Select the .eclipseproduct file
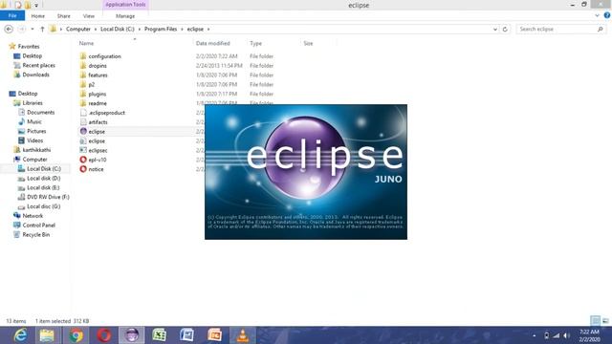Screen dimensions: 612x344 (x=106, y=113)
